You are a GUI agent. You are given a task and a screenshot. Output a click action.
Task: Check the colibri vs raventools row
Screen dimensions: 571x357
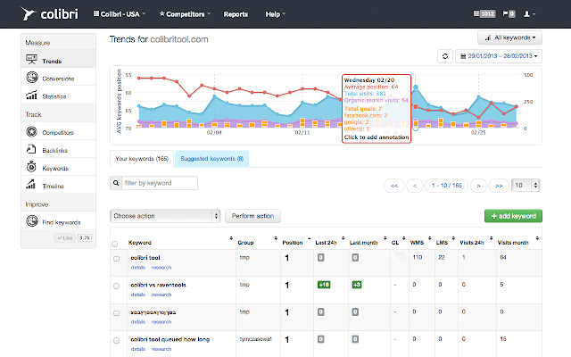tap(117, 286)
